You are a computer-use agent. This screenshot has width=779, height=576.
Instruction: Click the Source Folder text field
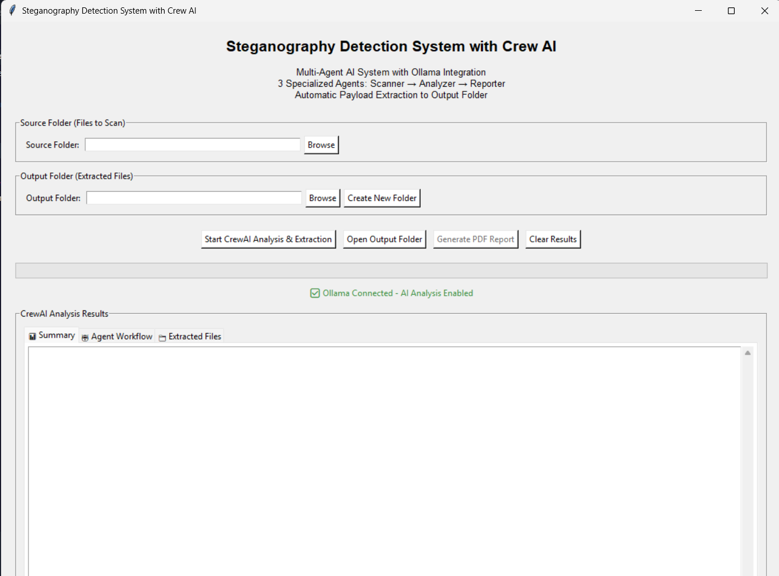pos(192,145)
